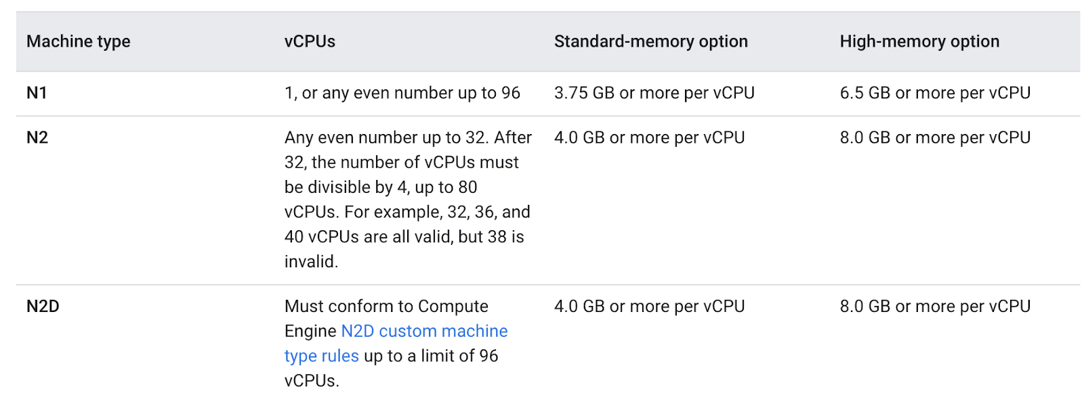Click the Machine type column header
This screenshot has height=402, width=1084.
click(x=79, y=41)
